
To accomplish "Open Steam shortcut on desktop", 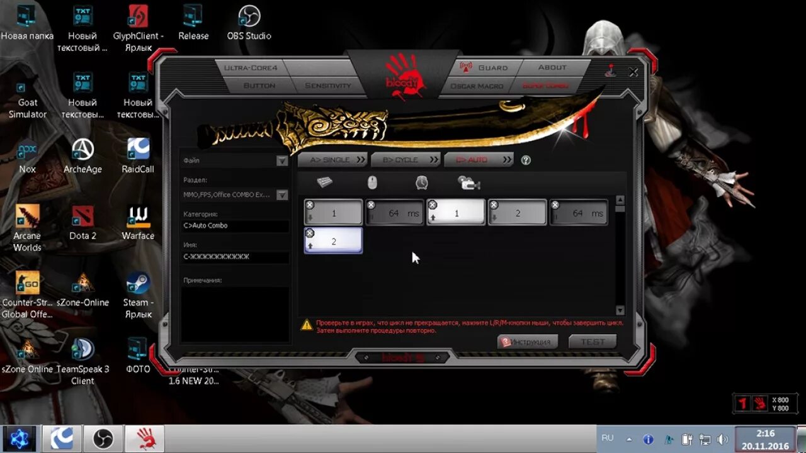I will [138, 296].
